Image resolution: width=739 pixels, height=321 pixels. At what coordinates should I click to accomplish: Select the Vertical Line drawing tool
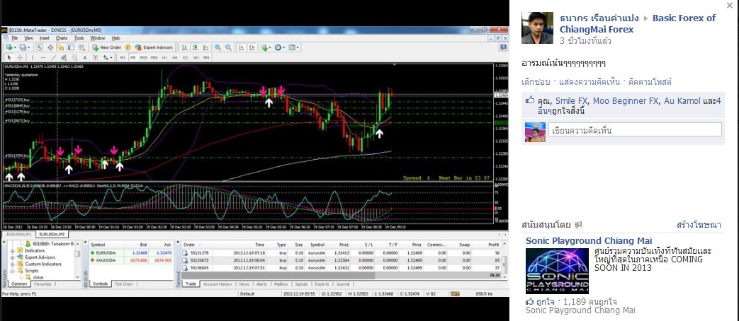[33, 57]
